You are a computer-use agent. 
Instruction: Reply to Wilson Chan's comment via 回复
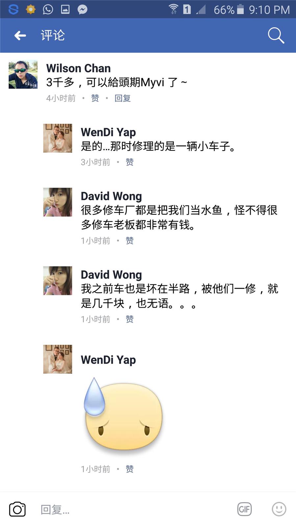click(x=123, y=98)
